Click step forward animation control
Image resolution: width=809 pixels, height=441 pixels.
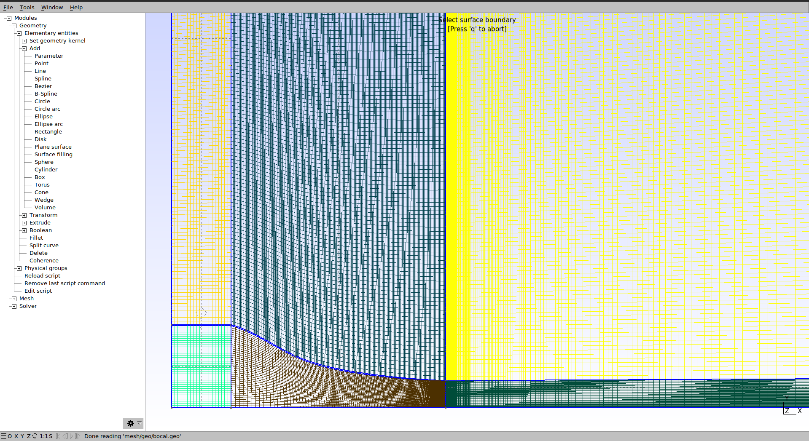(78, 436)
